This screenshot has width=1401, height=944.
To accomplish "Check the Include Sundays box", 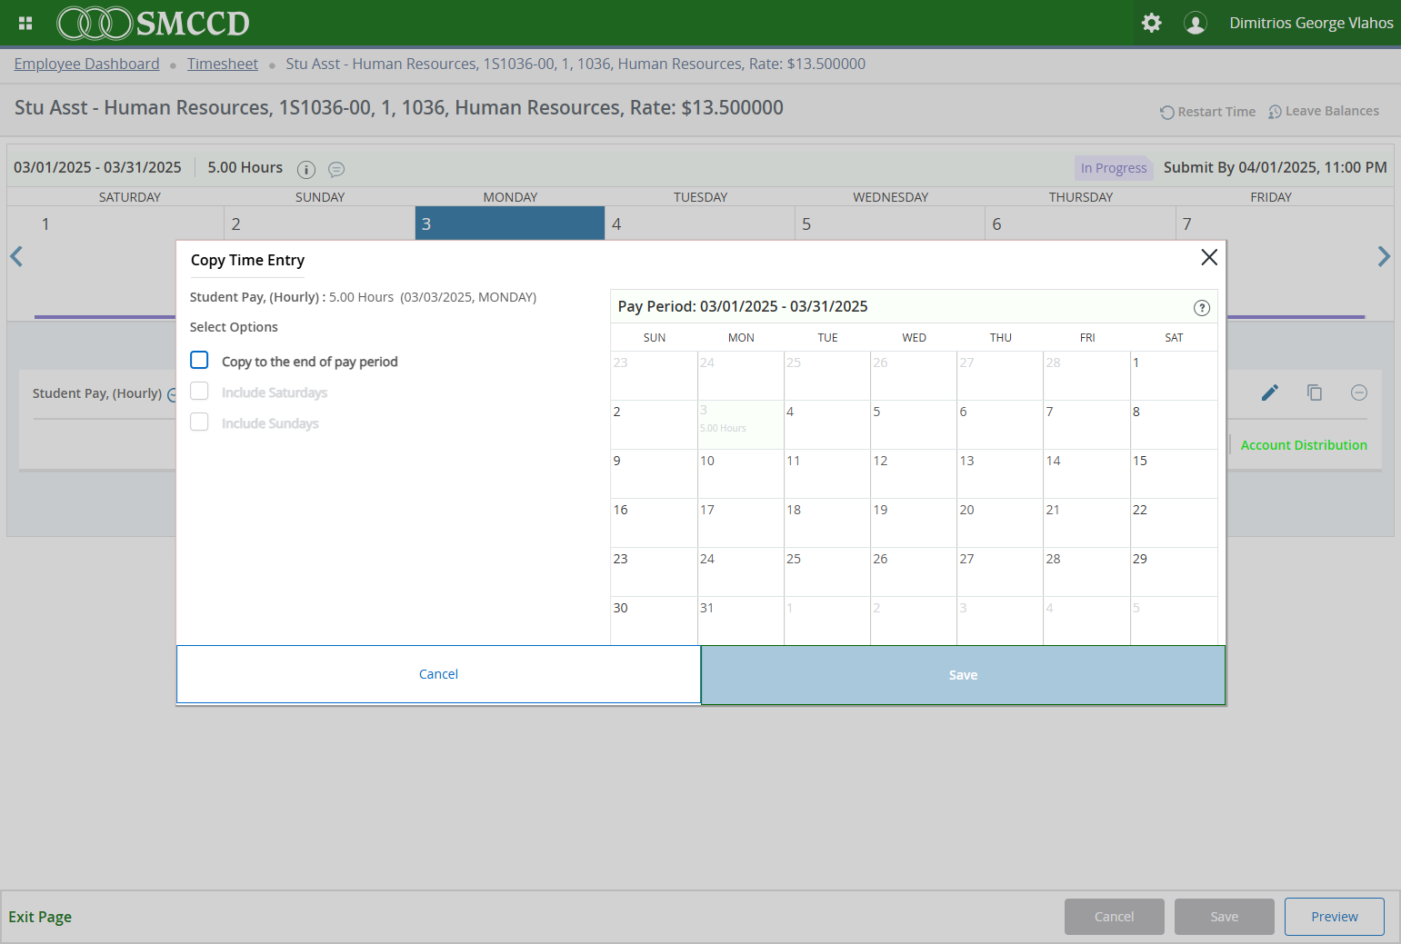I will [199, 422].
